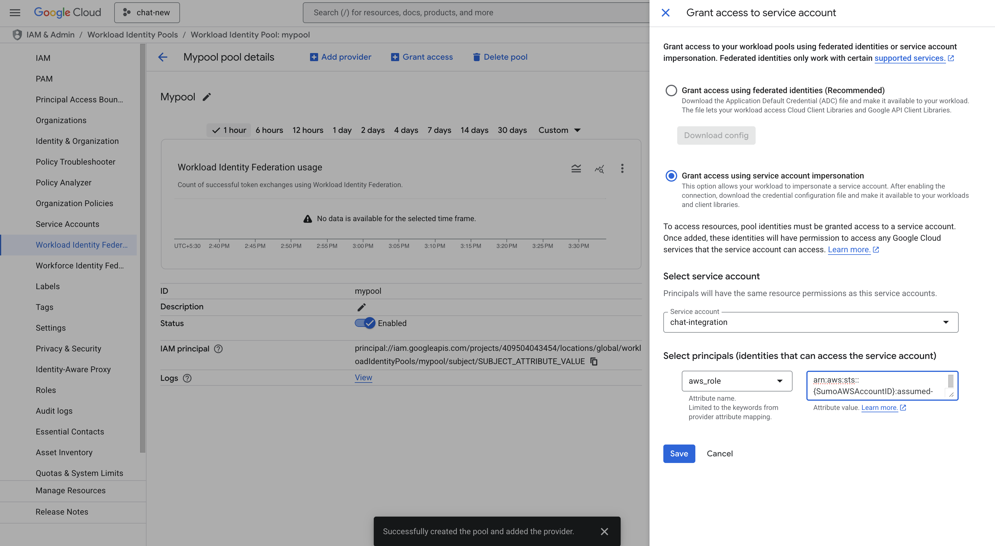Viewport: 995px width, 546px height.
Task: Switch to the 7 days time range
Action: pos(439,130)
